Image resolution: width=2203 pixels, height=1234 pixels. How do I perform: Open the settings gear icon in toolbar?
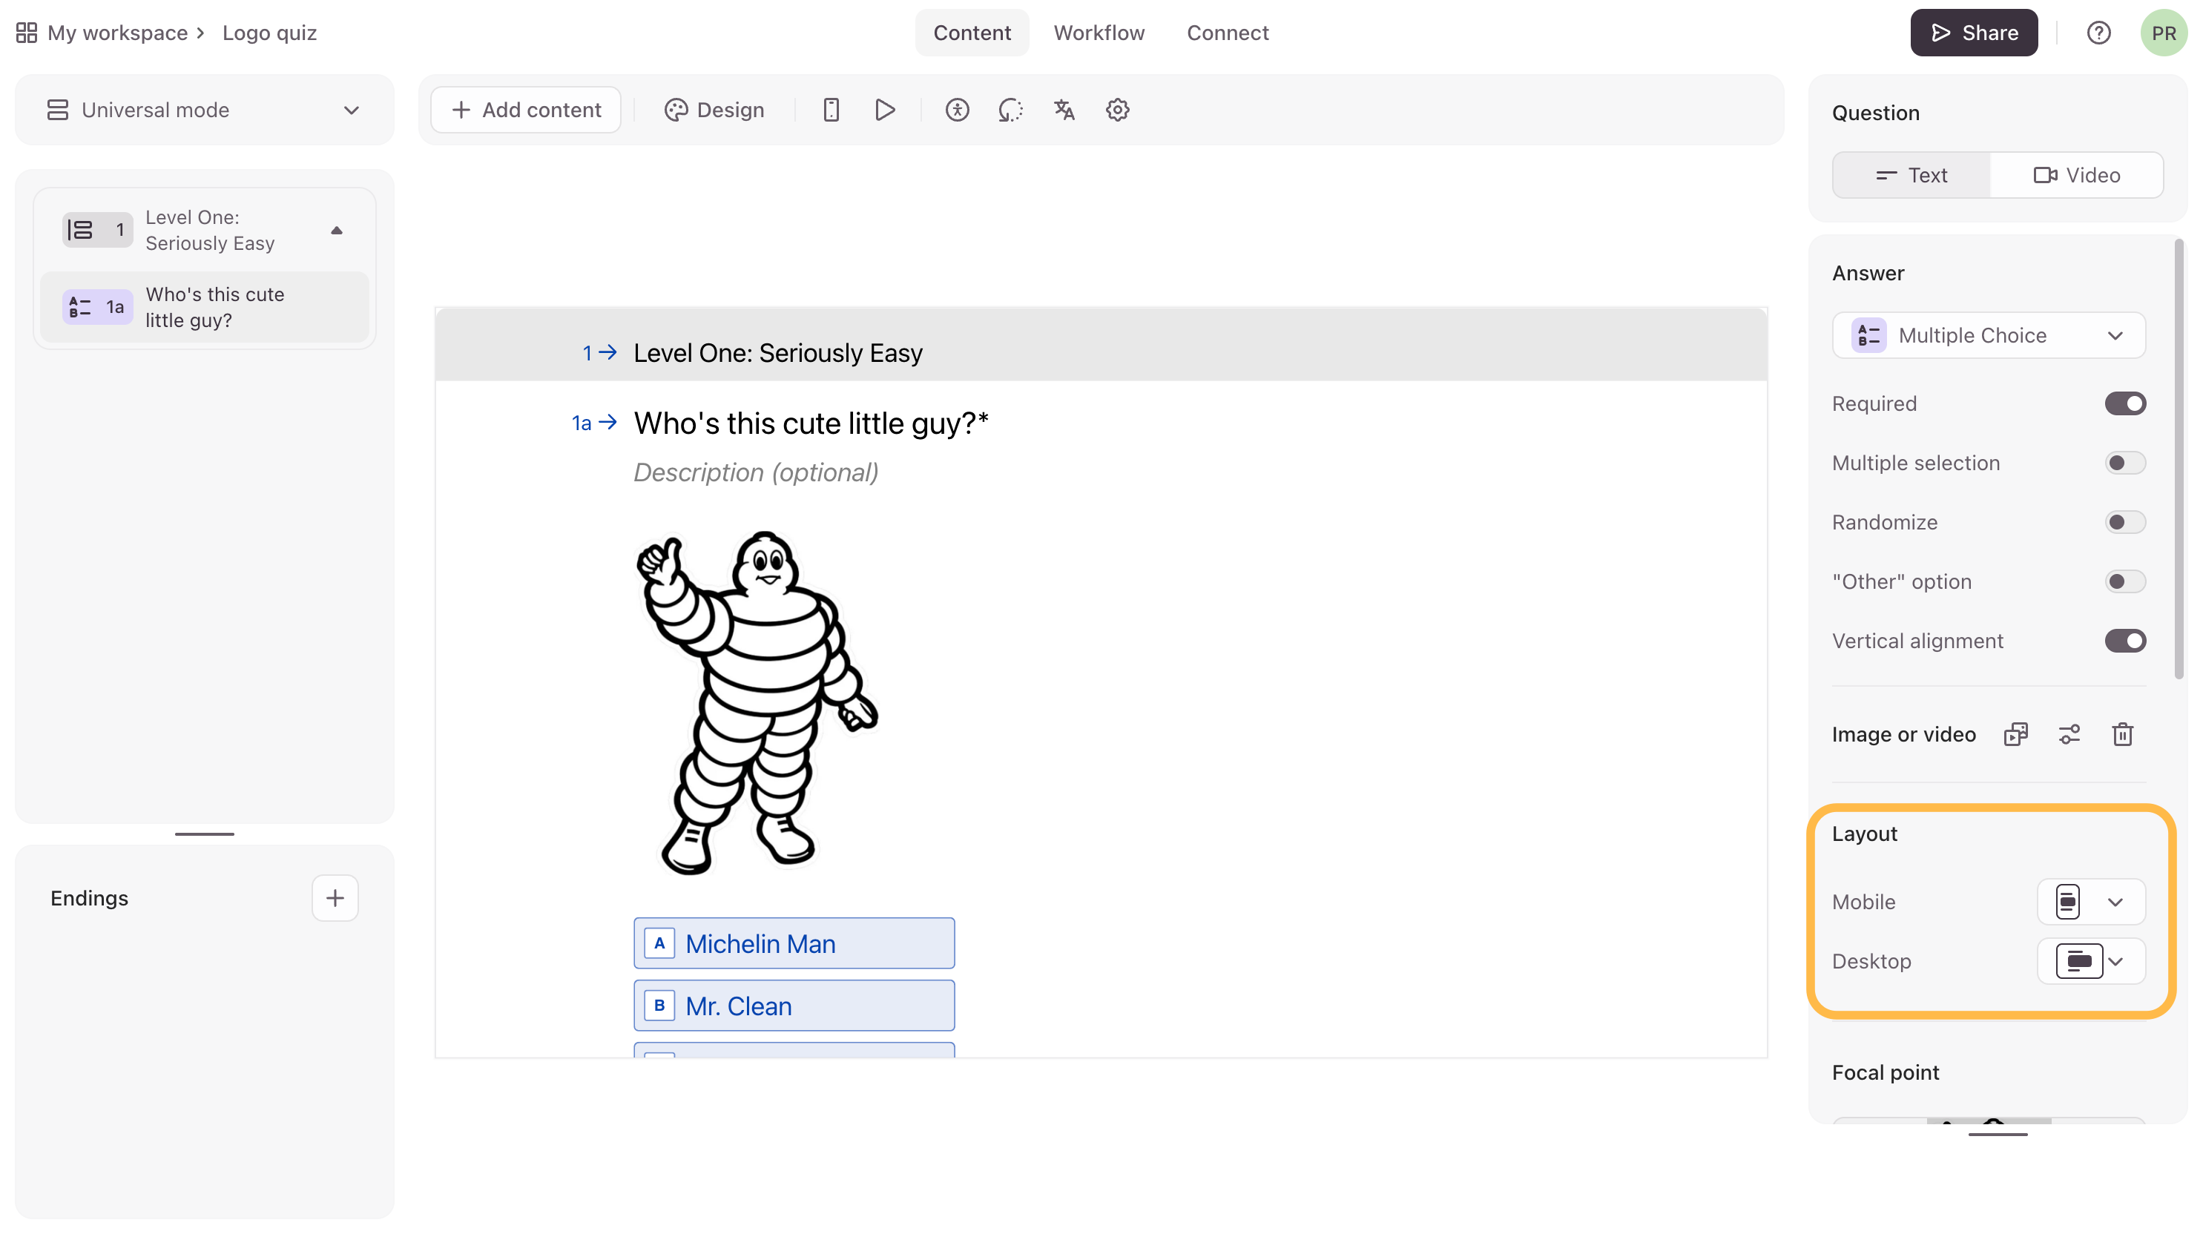pos(1118,110)
